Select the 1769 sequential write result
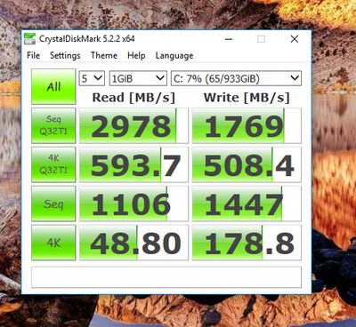 coord(247,125)
